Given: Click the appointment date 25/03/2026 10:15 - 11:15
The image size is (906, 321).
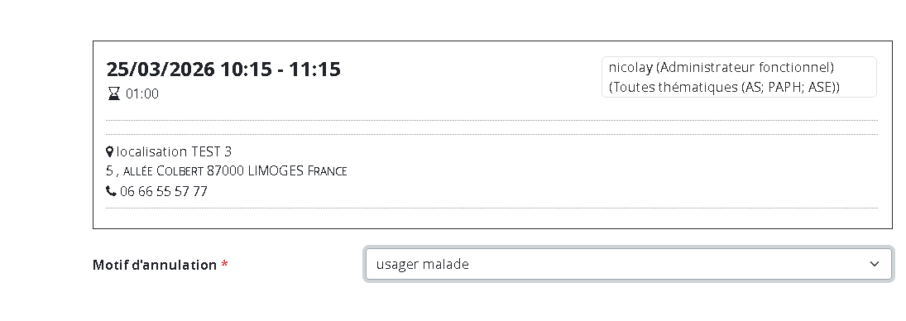Looking at the screenshot, I should tap(223, 69).
